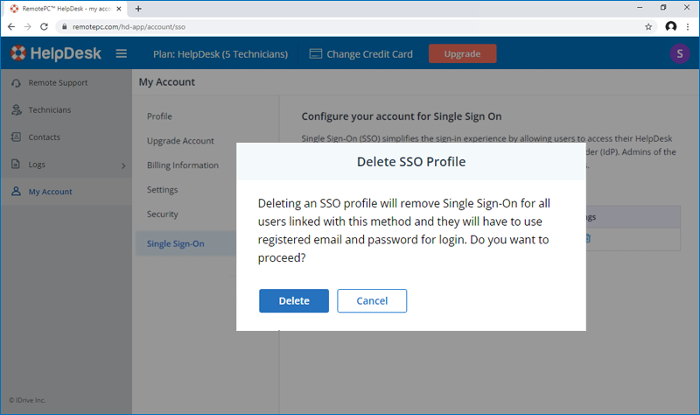Screen dimensions: 700x415
Task: Open a new browser tab
Action: point(138,8)
